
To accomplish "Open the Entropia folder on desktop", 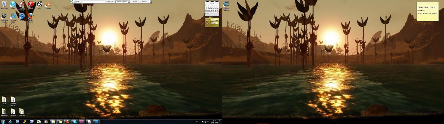I will [x=13, y=112].
